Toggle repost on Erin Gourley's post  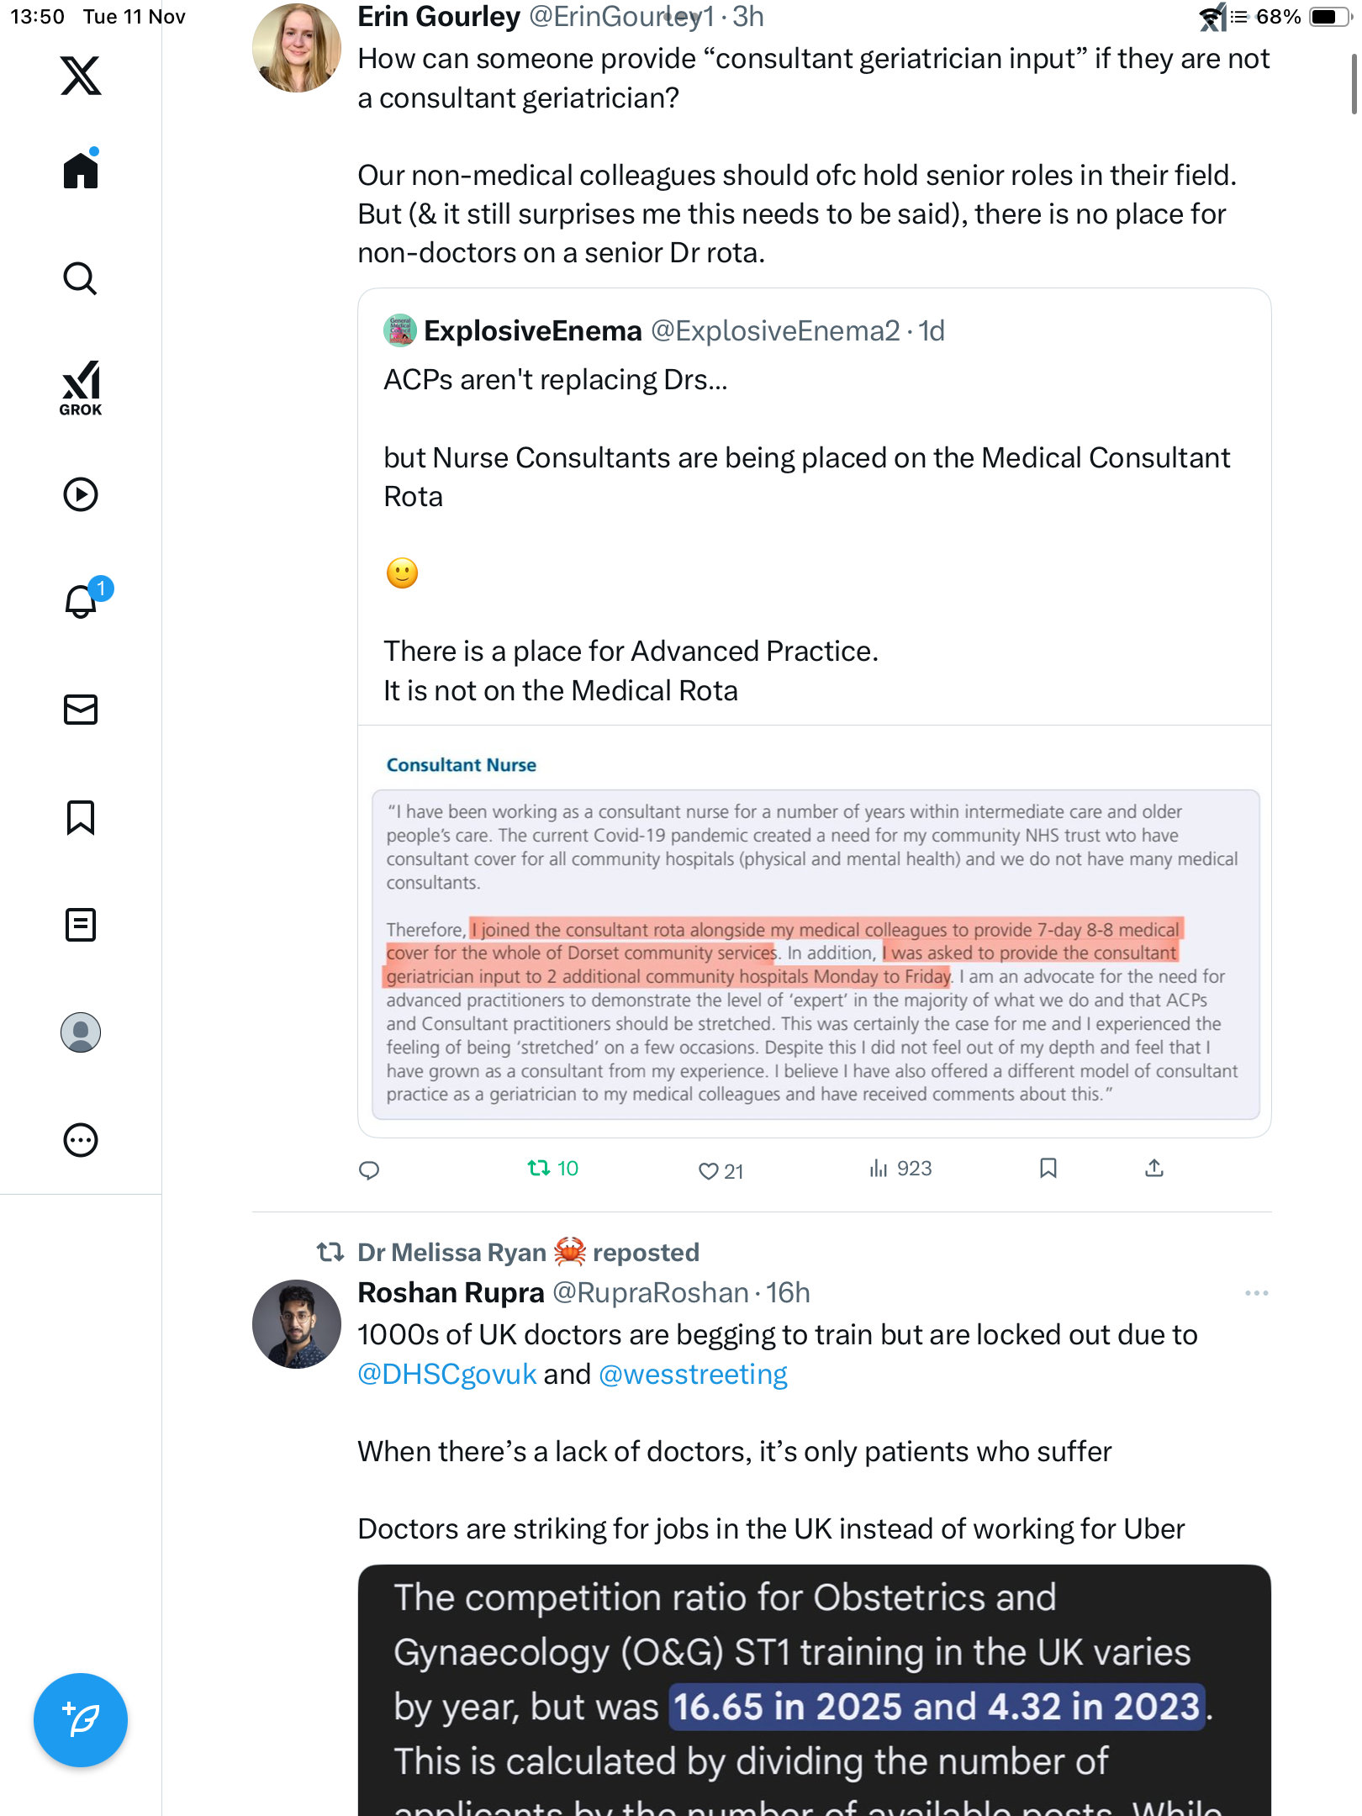pyautogui.click(x=539, y=1169)
